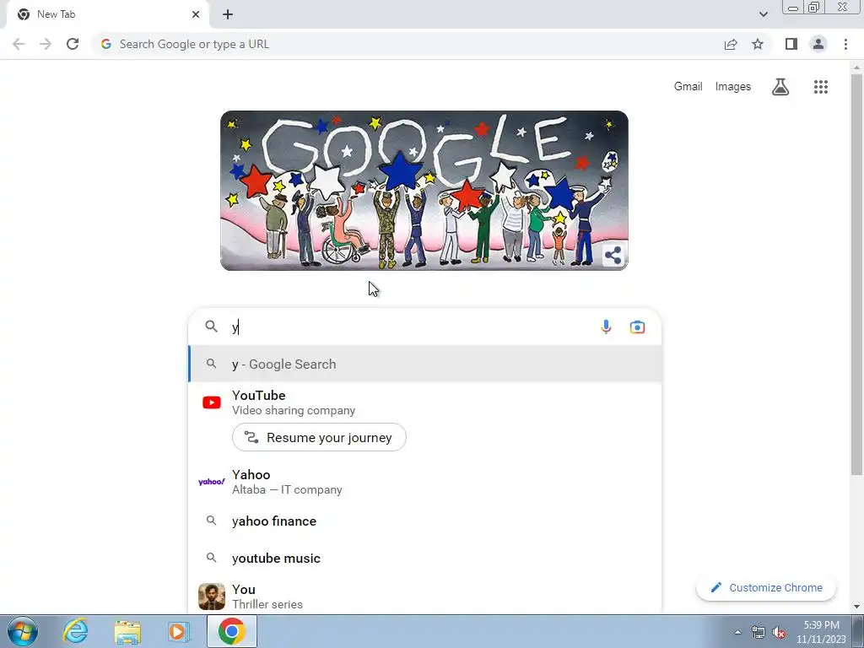Select the New Tab tab
864x648 pixels.
107,14
